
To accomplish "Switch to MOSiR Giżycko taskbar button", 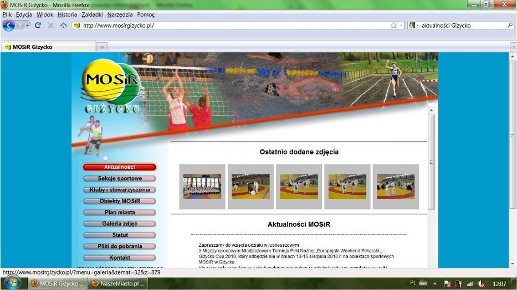I will pos(57,283).
